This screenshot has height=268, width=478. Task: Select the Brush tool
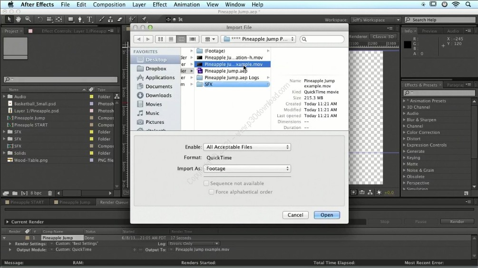101,19
